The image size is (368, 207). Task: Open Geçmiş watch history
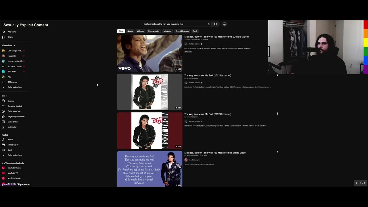point(11,101)
